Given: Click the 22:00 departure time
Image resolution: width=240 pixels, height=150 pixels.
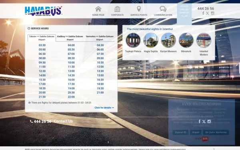Looking at the screenshot, I should click(71, 97).
